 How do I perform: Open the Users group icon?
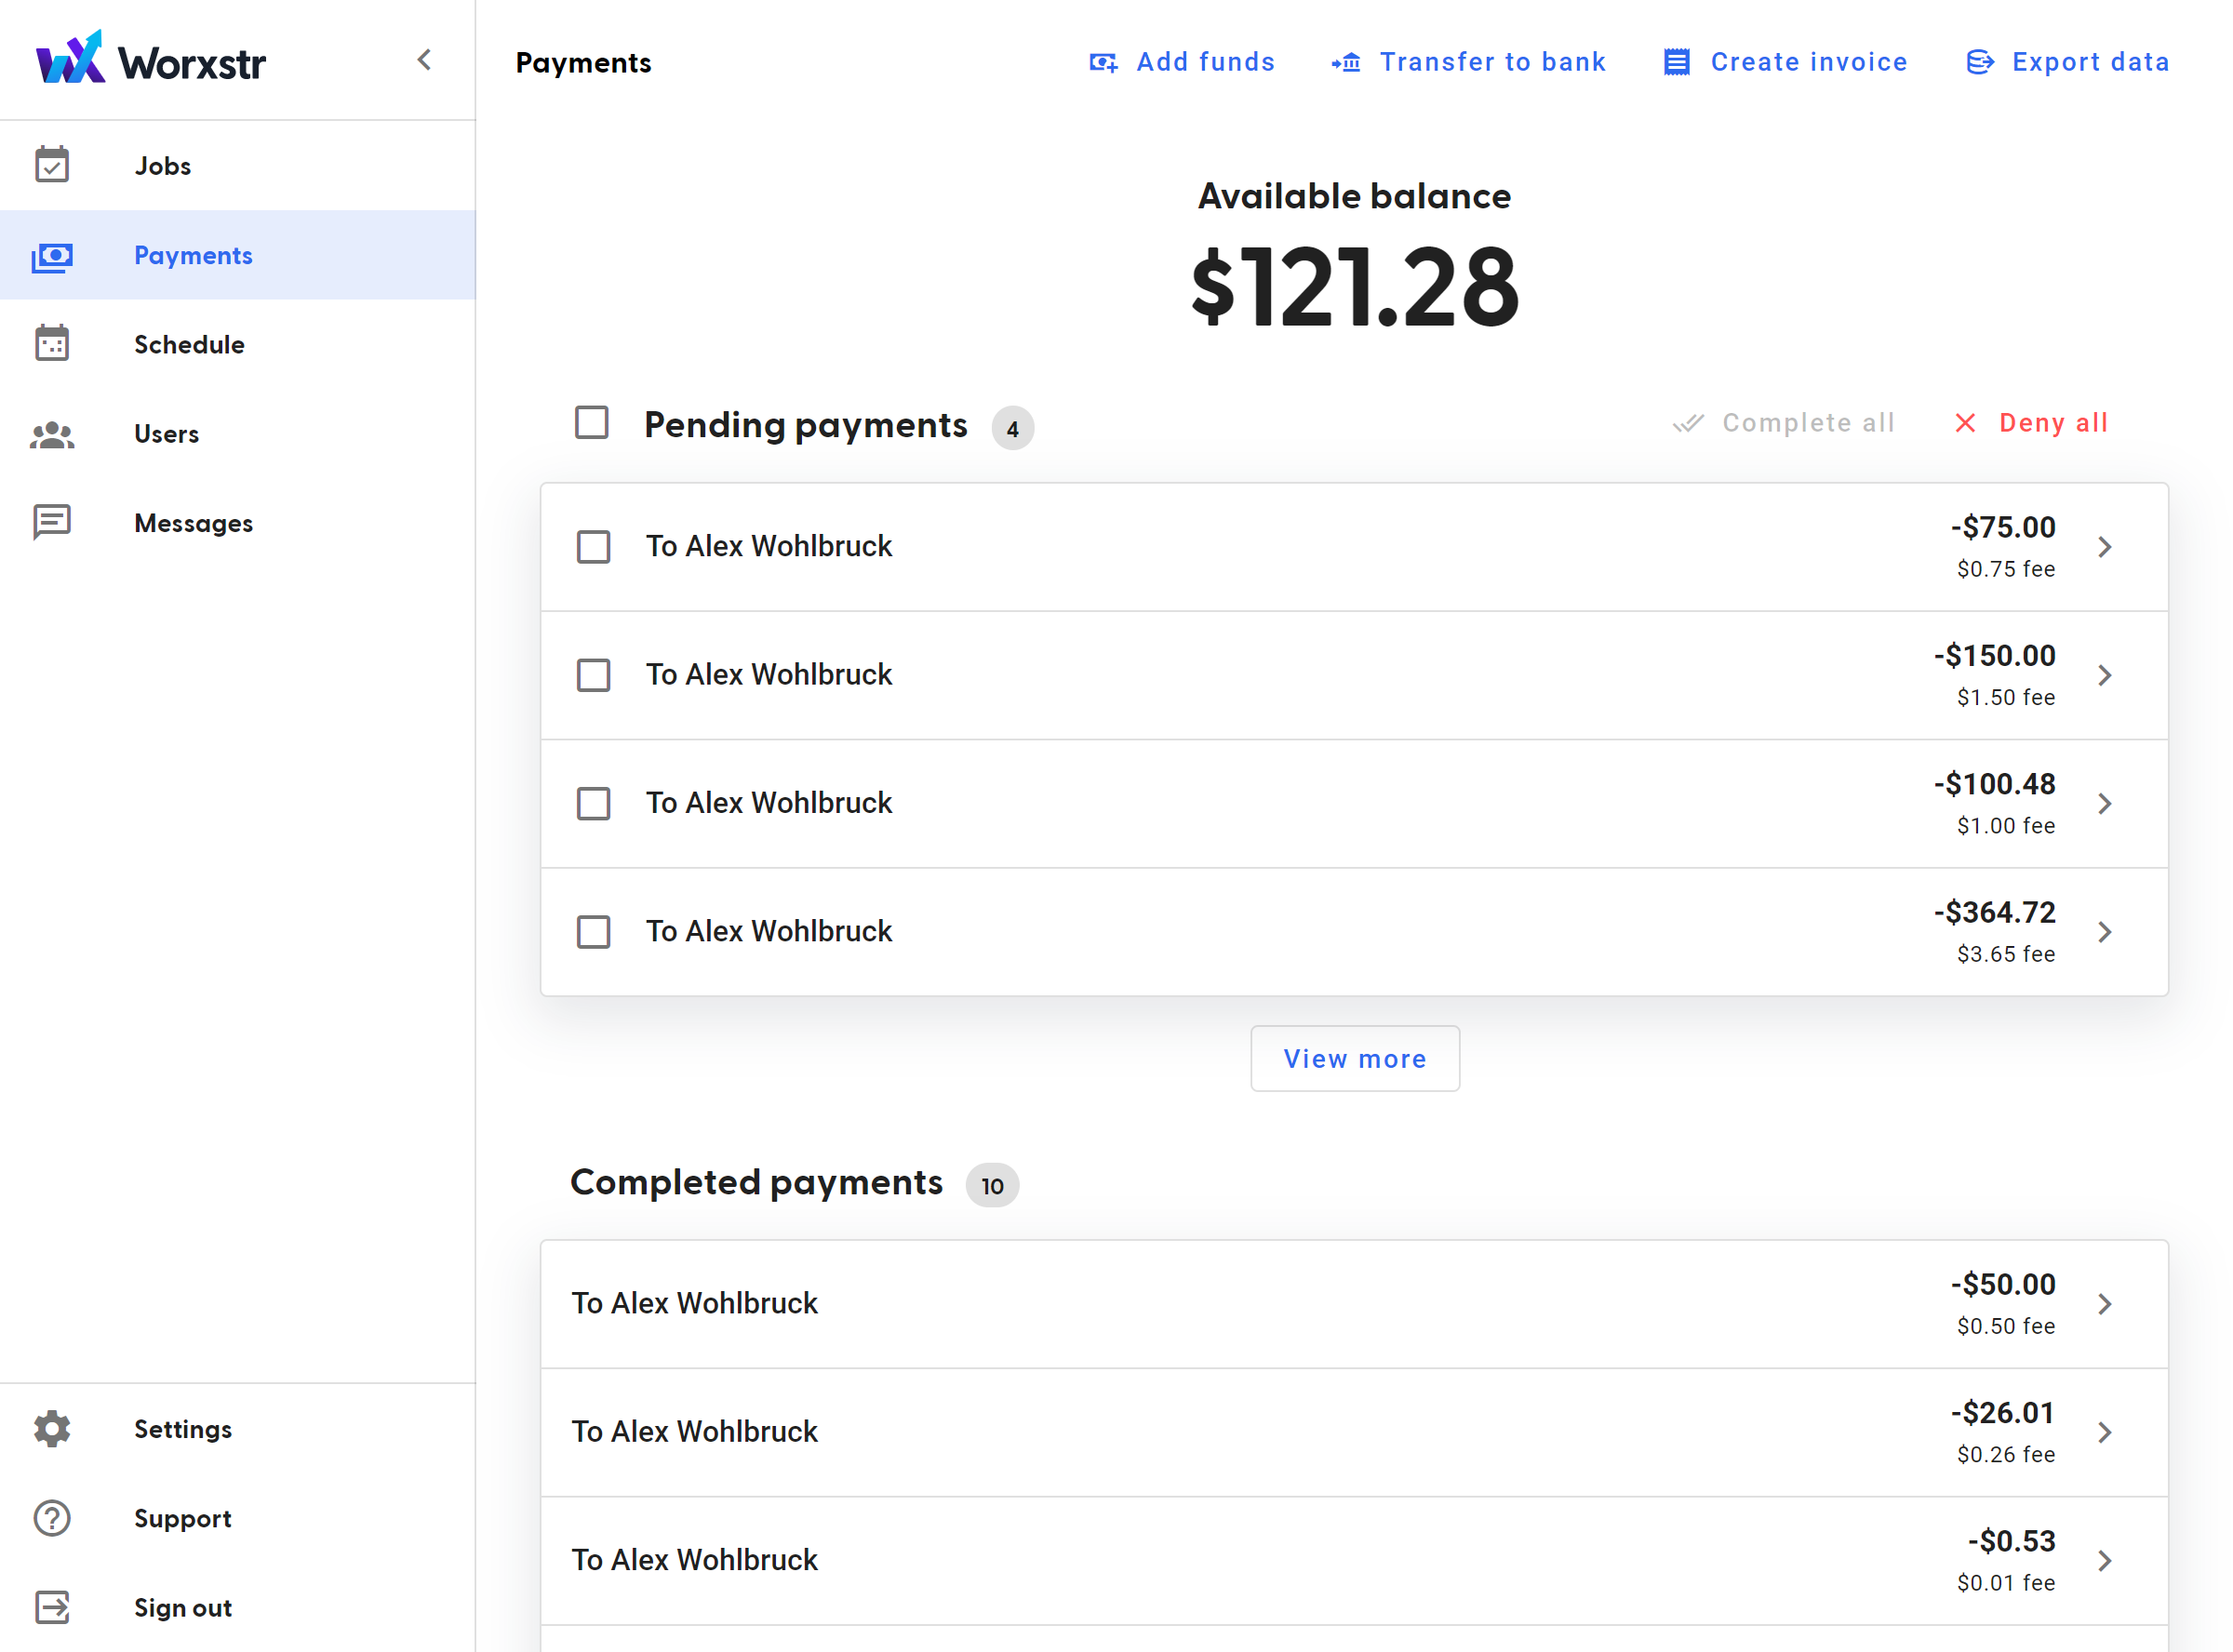click(52, 434)
